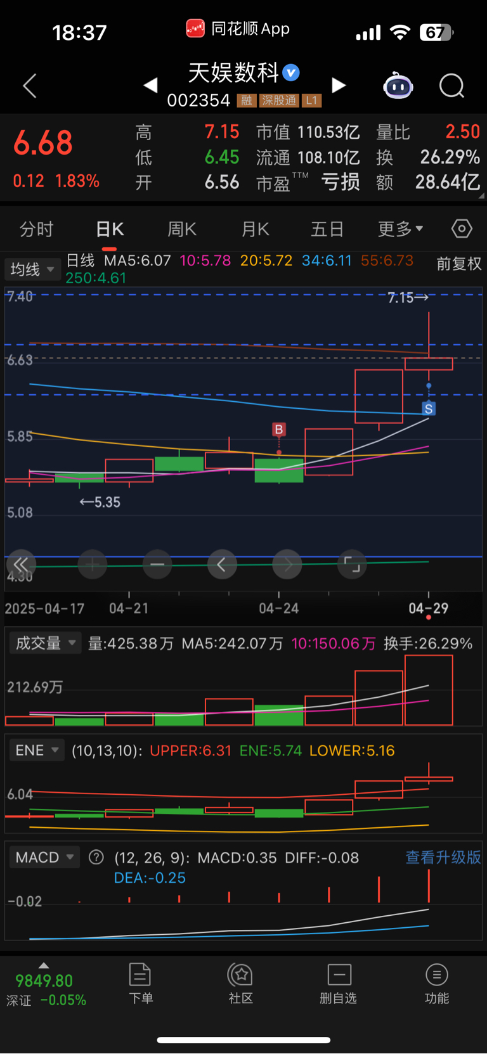Open the MACD indicator dropdown
This screenshot has width=487, height=1054.
44,858
